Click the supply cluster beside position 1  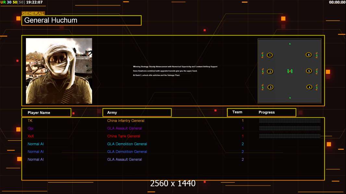[263, 55]
